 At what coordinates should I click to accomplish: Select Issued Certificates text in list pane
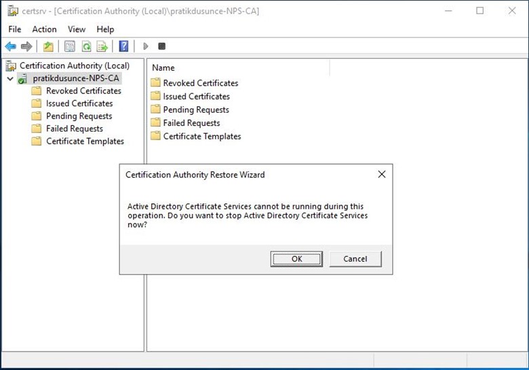(x=197, y=96)
